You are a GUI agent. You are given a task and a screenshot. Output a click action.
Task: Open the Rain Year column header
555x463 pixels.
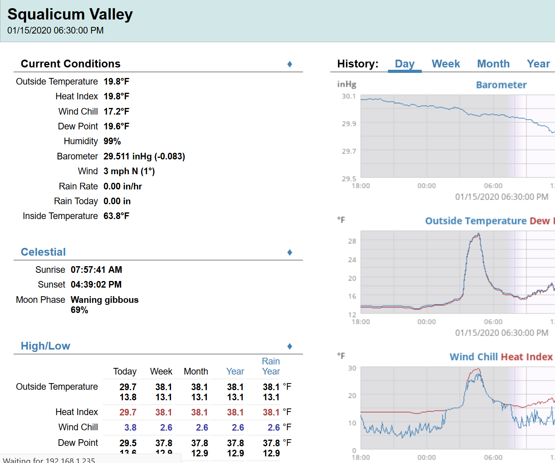pyautogui.click(x=271, y=366)
